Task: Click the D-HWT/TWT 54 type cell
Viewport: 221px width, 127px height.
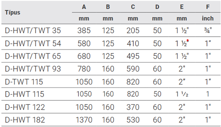Action: click(x=33, y=43)
